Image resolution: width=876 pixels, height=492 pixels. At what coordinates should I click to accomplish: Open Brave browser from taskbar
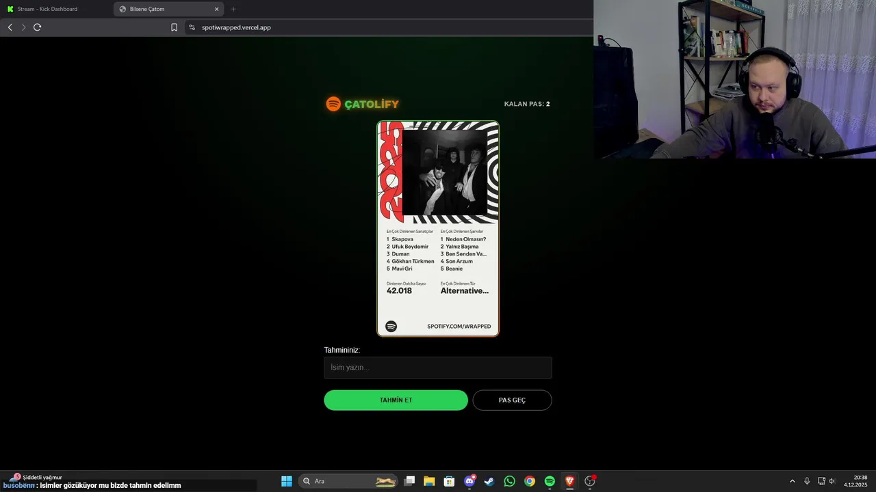569,481
